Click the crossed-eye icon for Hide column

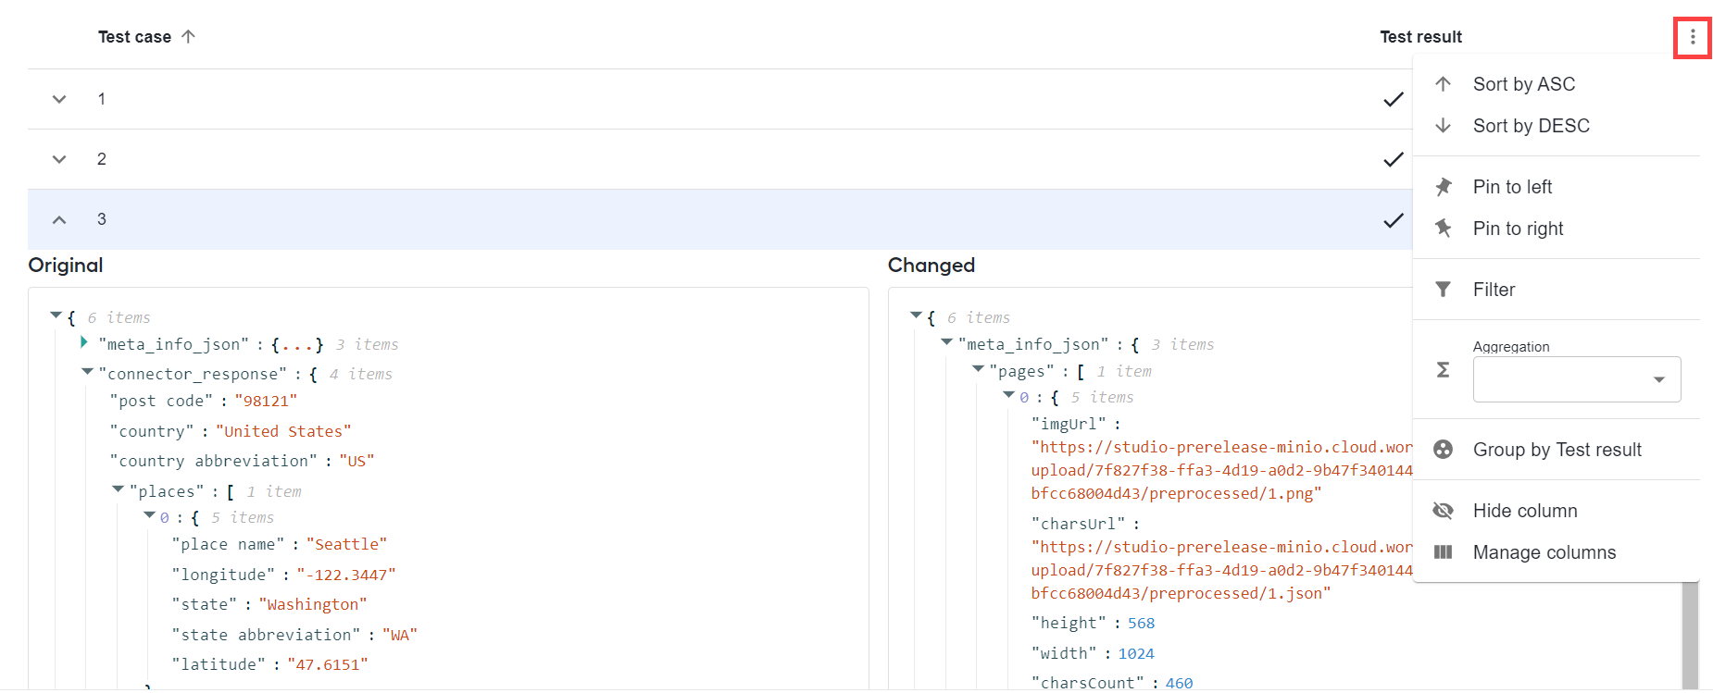pyautogui.click(x=1443, y=511)
